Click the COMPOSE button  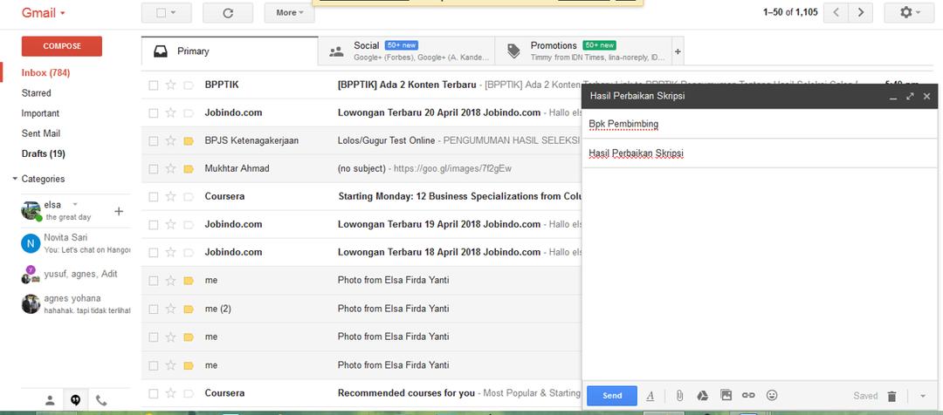coord(62,46)
